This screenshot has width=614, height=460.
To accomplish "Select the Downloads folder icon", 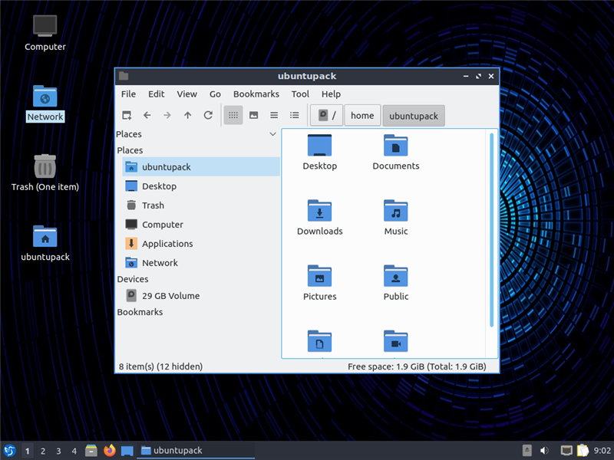I will tap(319, 211).
